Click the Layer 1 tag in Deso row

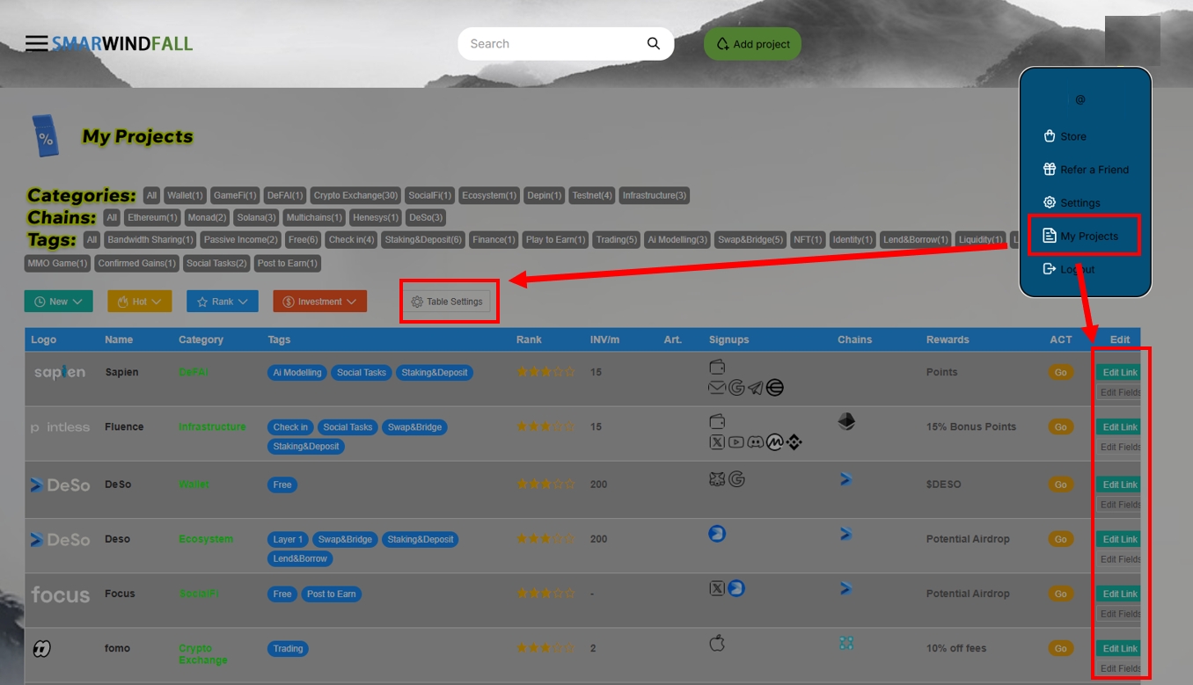click(x=288, y=539)
